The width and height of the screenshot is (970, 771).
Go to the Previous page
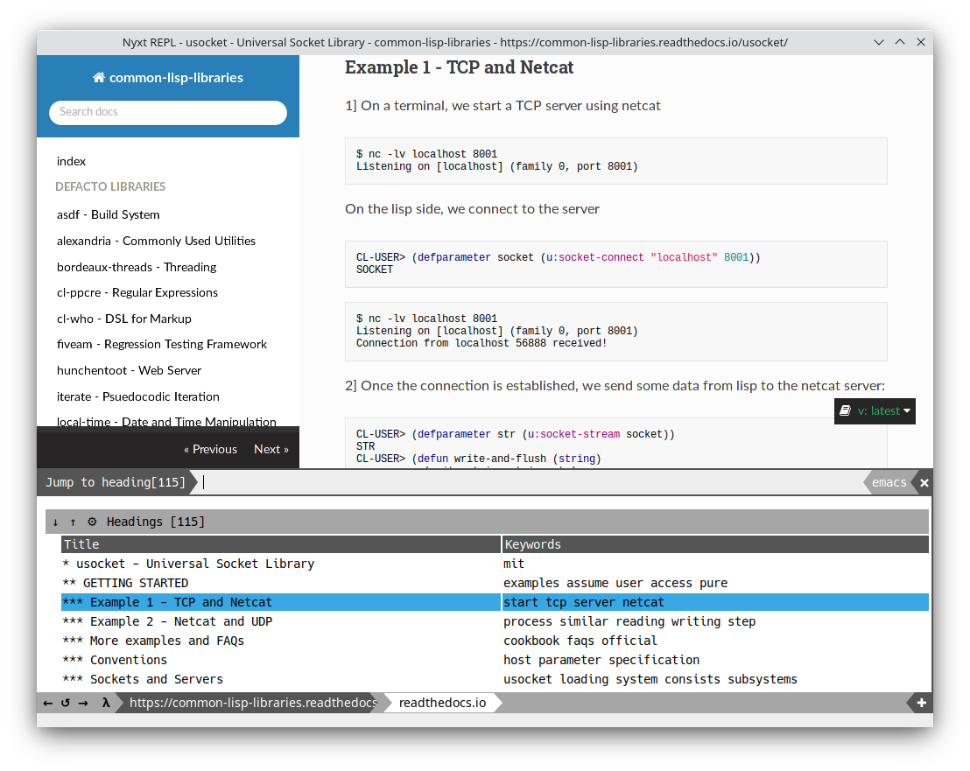tap(210, 450)
